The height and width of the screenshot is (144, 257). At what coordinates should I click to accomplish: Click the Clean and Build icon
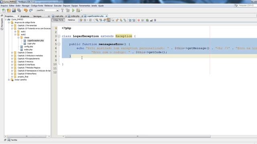(68, 10)
